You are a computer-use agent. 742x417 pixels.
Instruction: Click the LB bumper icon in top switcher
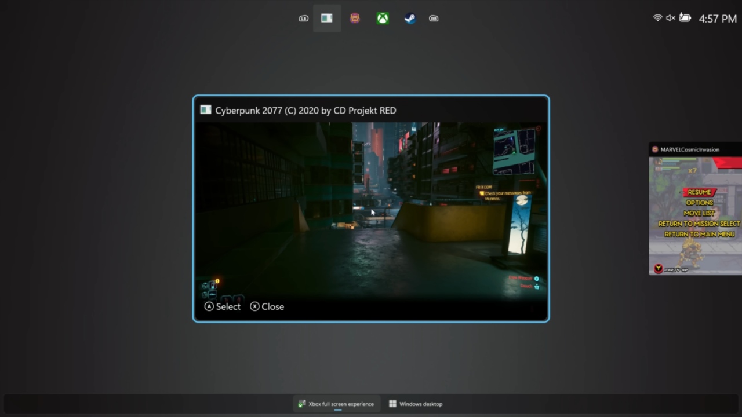point(304,19)
